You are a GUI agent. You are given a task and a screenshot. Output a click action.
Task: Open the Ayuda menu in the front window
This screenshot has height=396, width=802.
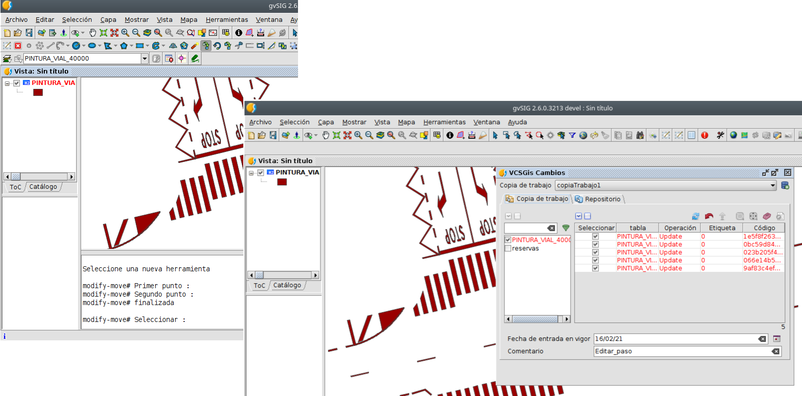[517, 122]
